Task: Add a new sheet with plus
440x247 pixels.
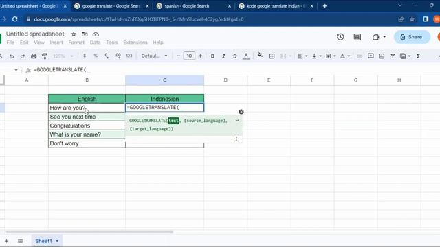Action: coord(6,241)
